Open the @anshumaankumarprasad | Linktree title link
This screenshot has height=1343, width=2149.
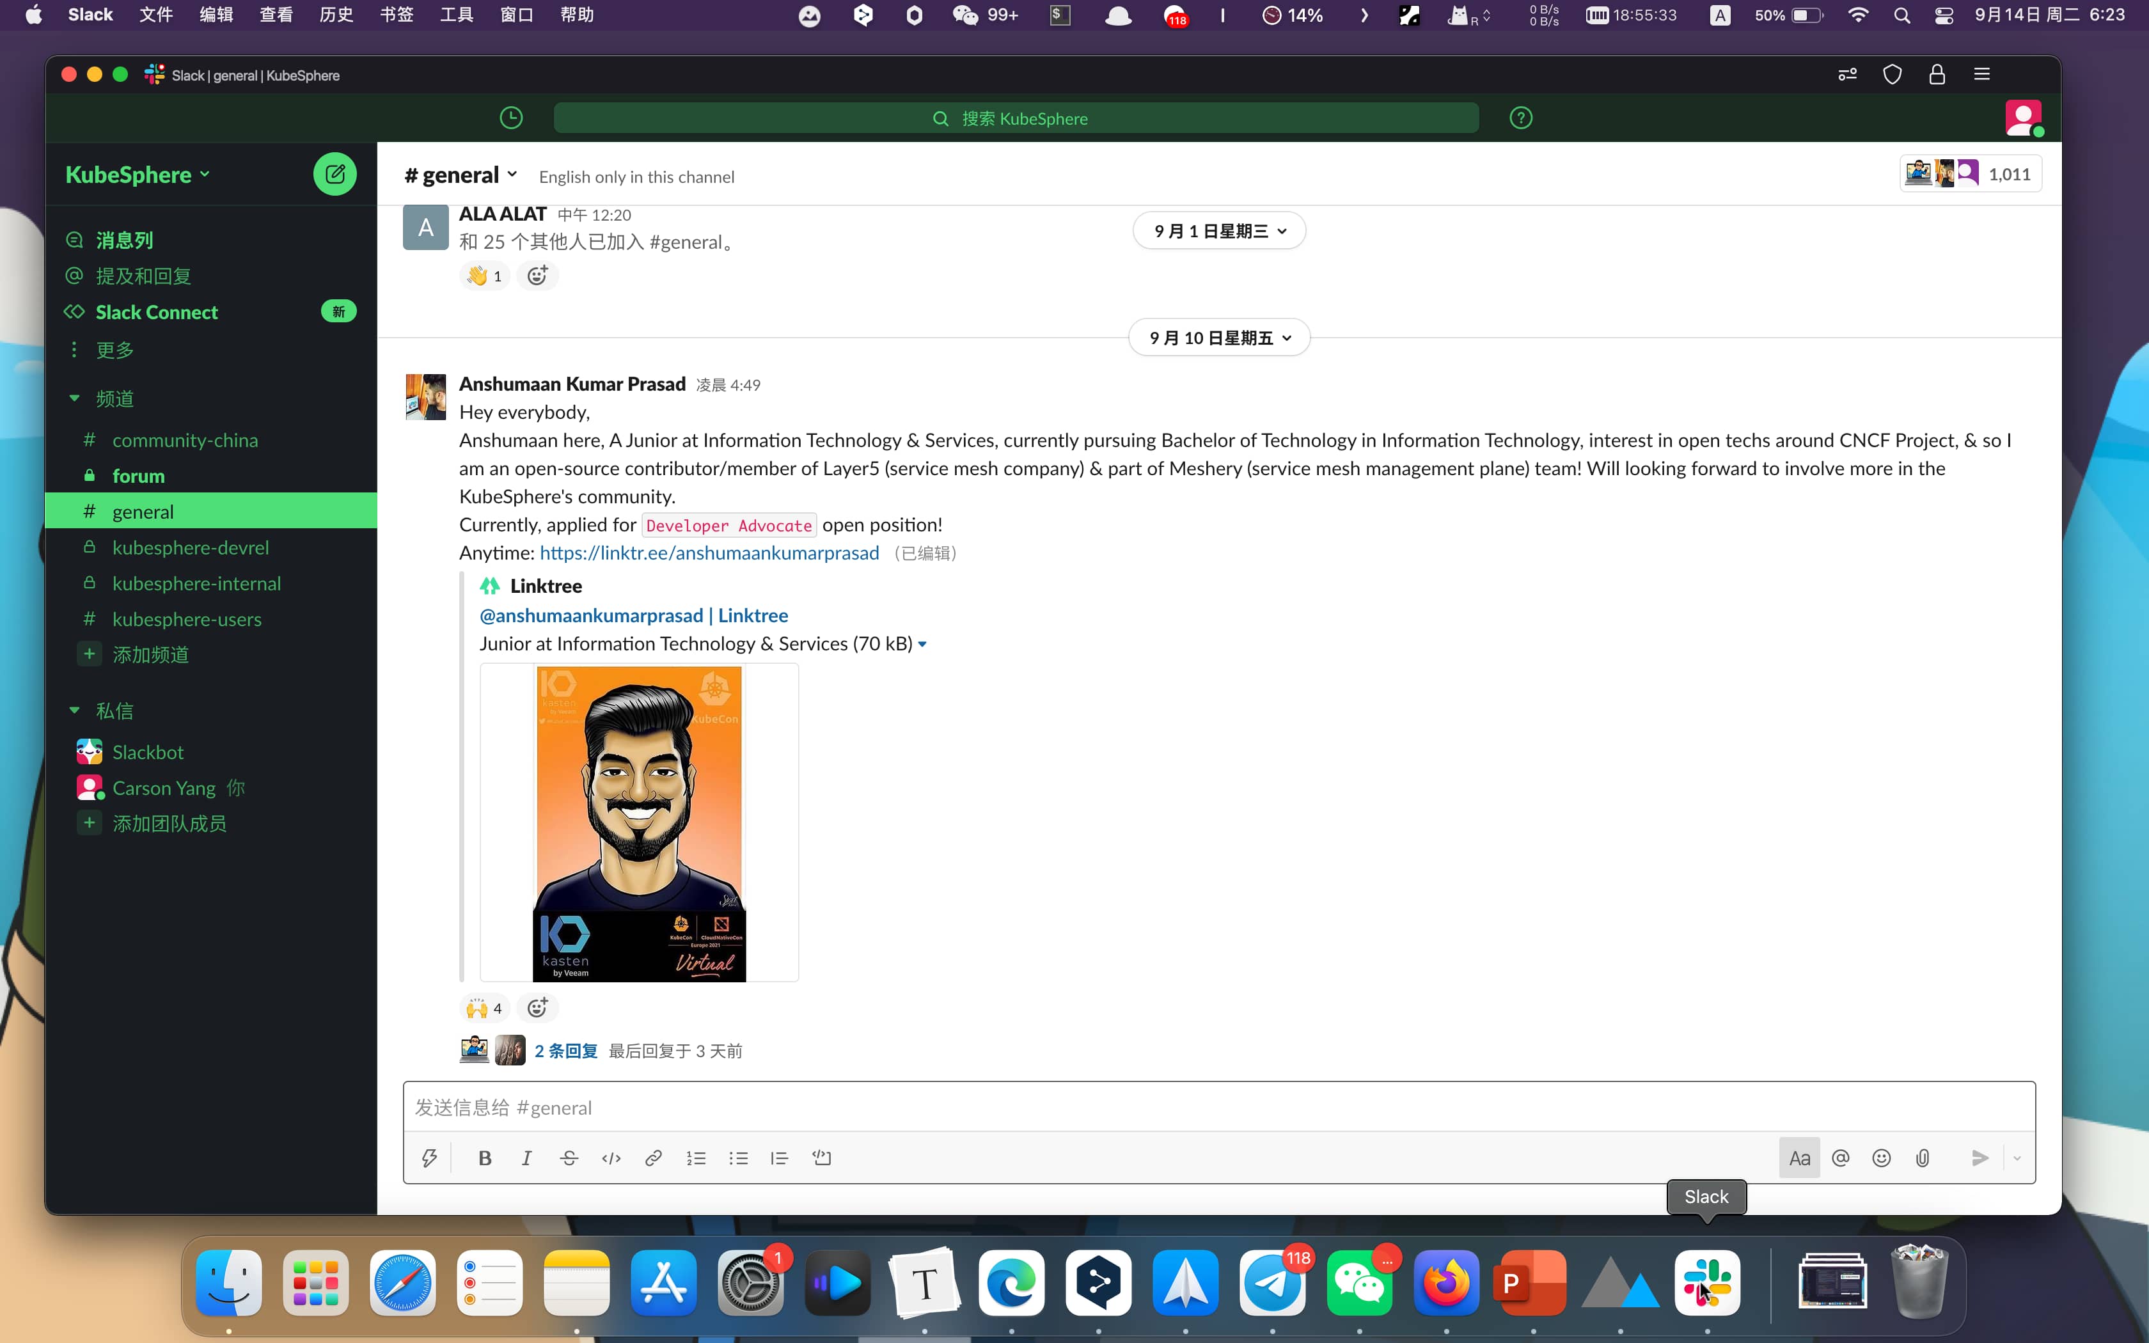633,615
